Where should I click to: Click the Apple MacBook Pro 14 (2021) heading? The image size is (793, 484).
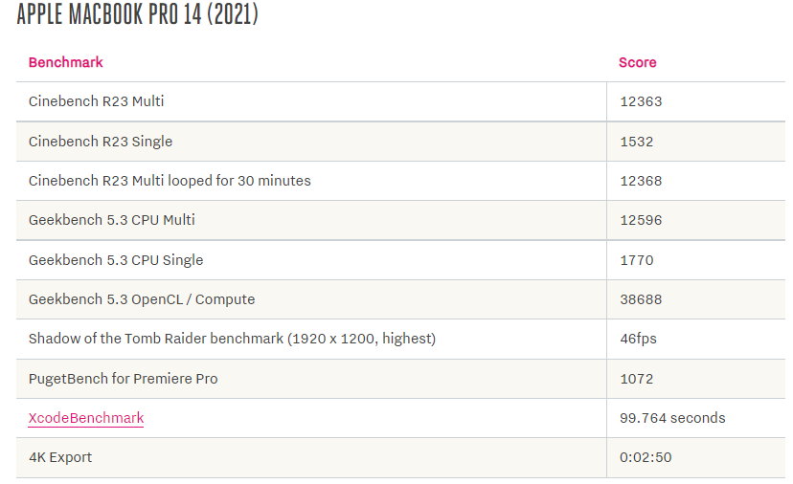(x=138, y=13)
